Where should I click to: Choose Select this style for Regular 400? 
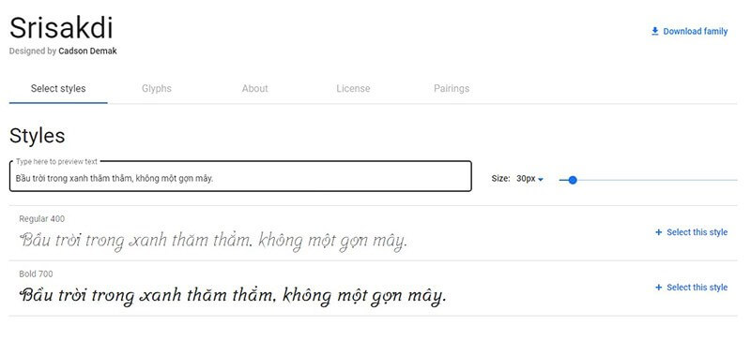[x=692, y=232]
